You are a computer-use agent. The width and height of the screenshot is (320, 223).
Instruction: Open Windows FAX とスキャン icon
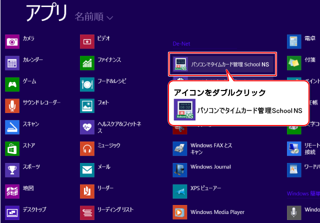180,148
